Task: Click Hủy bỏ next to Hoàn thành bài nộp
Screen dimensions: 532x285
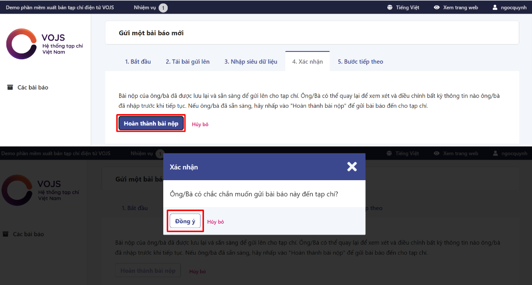Action: 200,124
